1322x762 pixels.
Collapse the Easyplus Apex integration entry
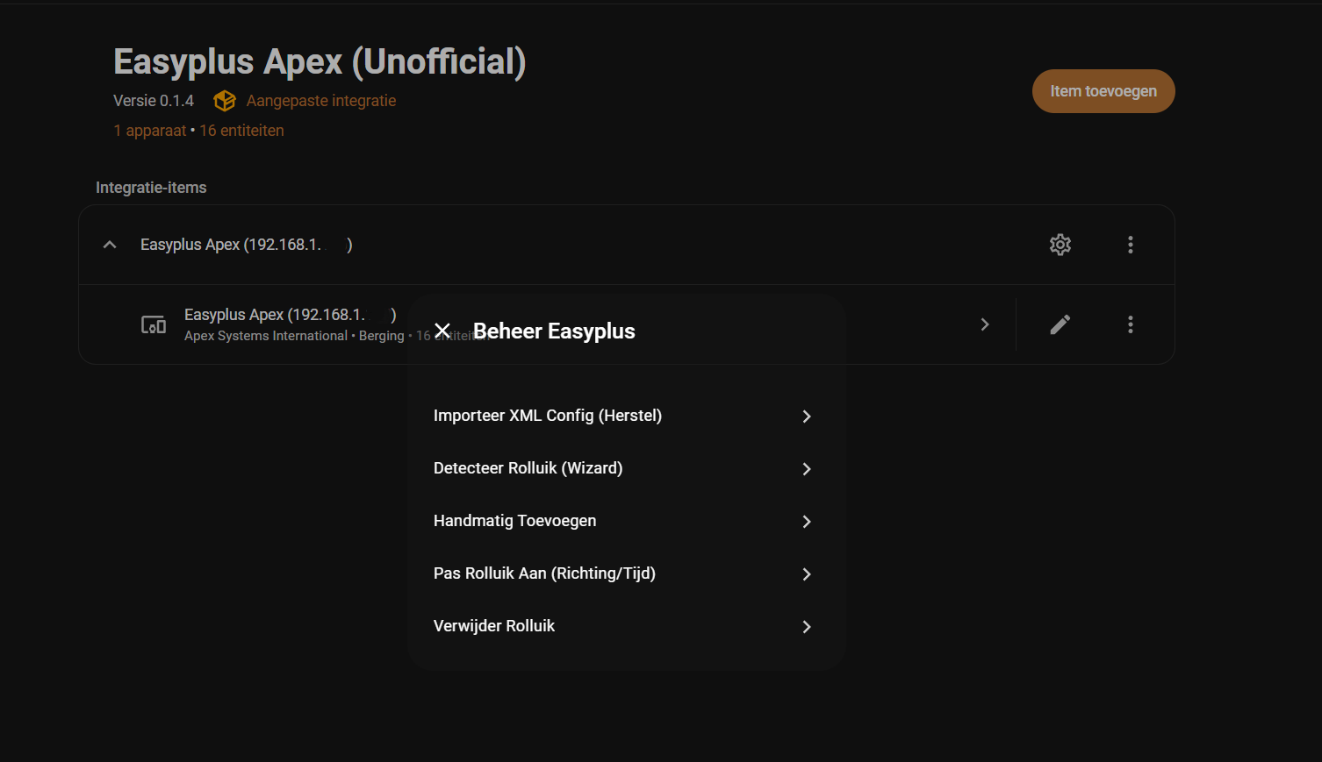point(110,245)
